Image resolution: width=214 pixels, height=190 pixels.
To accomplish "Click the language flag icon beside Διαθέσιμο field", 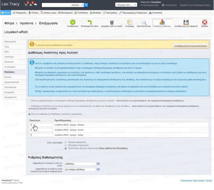I will tap(98, 163).
